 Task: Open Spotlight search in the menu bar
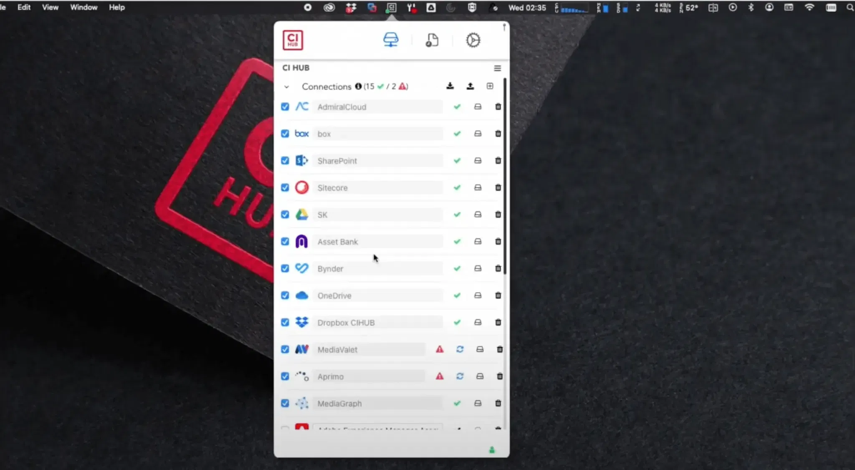tap(850, 8)
